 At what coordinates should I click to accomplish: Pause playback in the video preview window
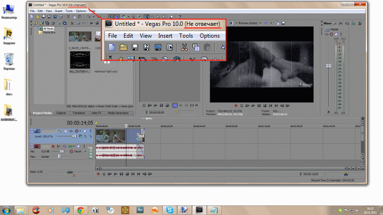(259, 106)
